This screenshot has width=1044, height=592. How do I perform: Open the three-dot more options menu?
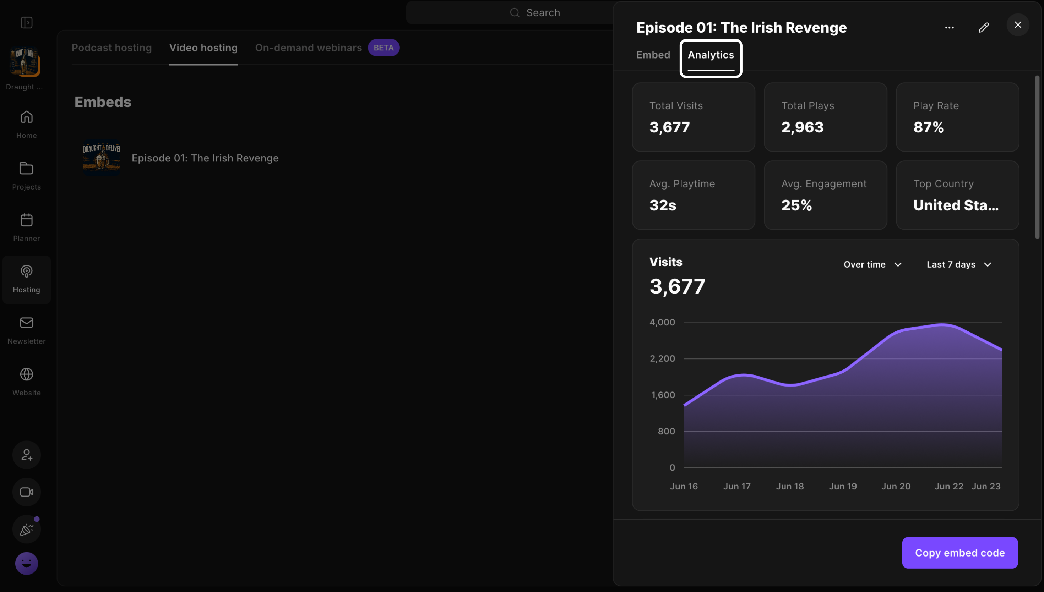(949, 27)
